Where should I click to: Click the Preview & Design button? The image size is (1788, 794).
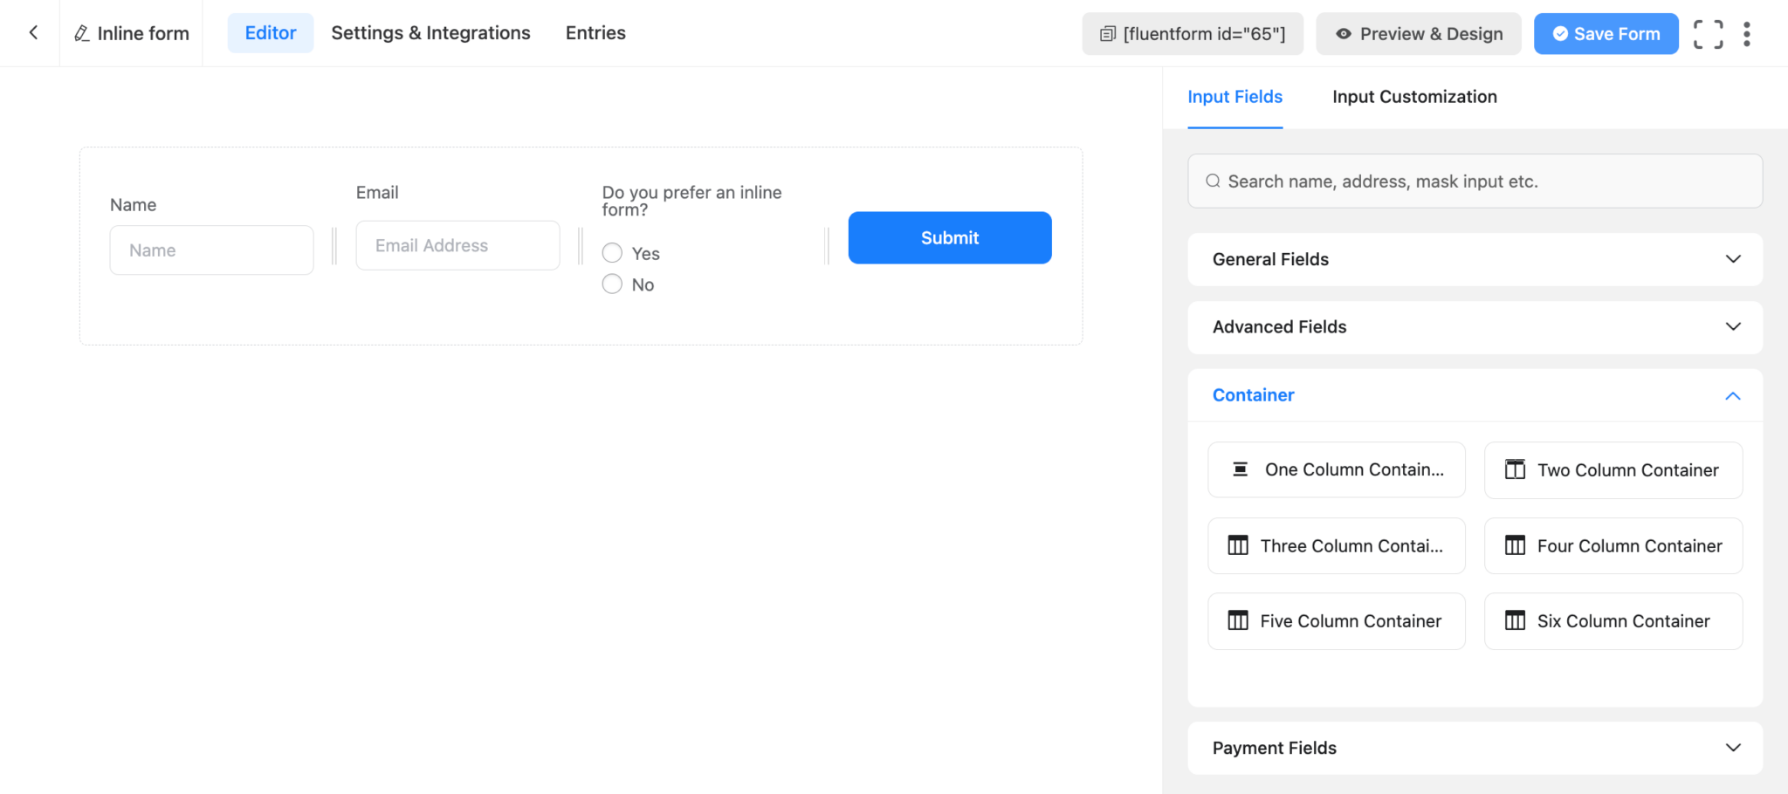pyautogui.click(x=1418, y=33)
